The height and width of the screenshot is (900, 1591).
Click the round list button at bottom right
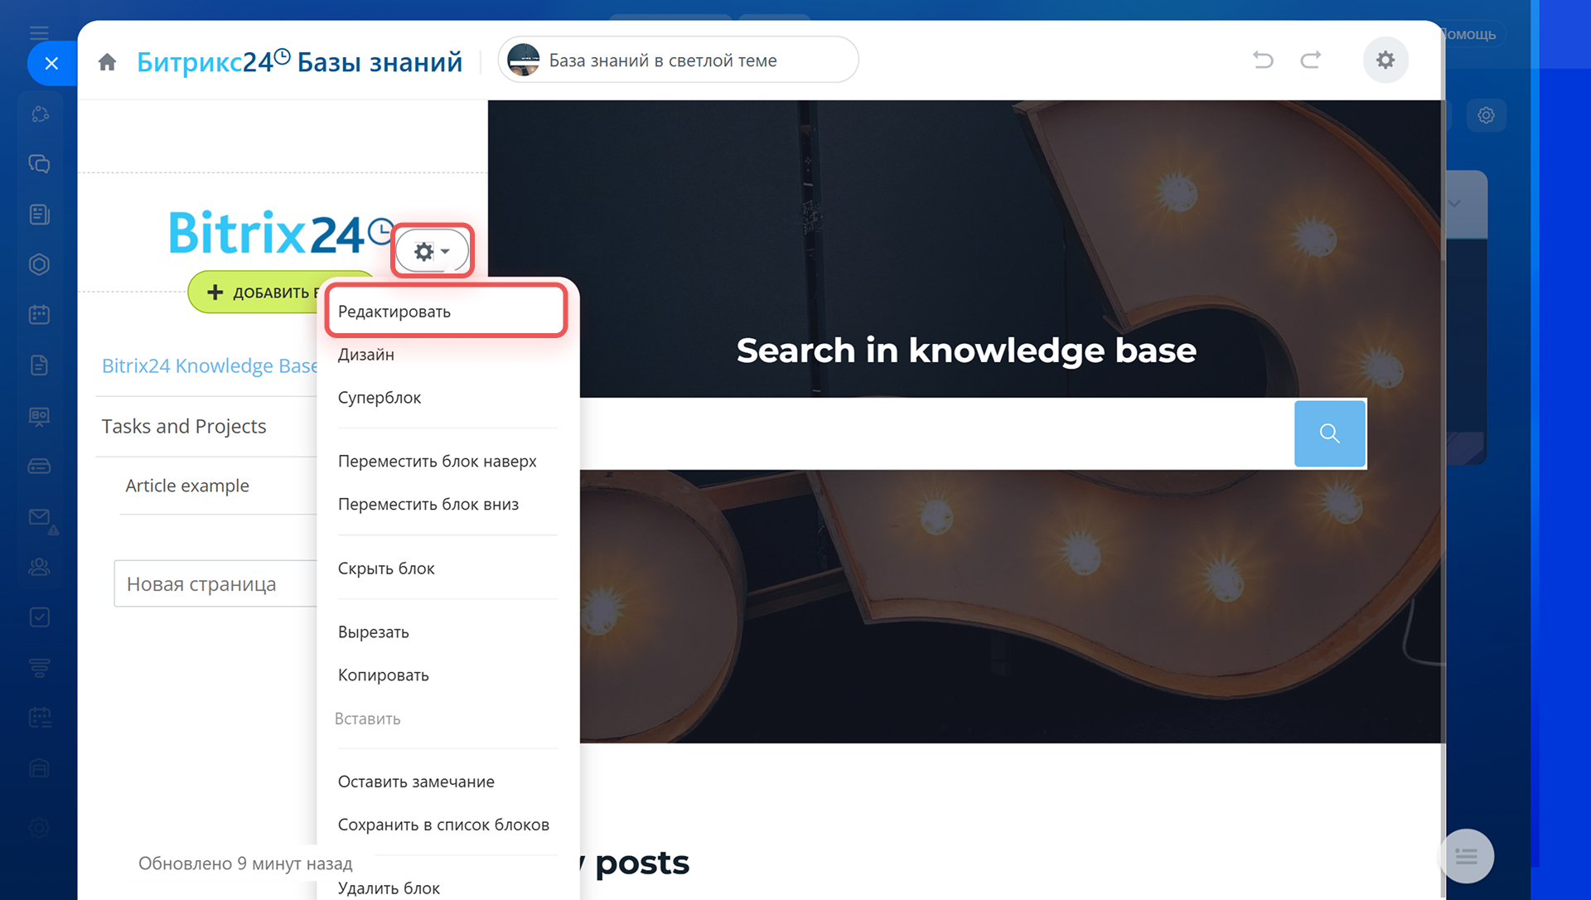pos(1466,856)
